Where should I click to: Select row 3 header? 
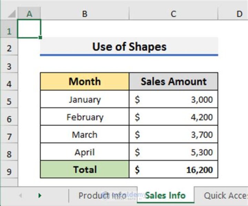click(9, 64)
